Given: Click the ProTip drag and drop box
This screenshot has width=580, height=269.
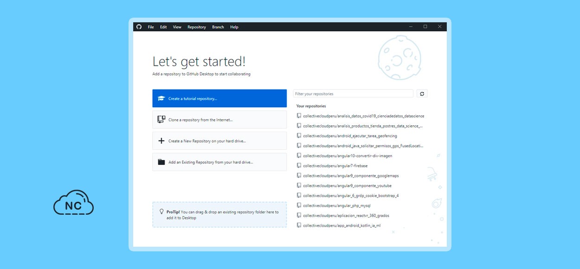Looking at the screenshot, I should (219, 215).
